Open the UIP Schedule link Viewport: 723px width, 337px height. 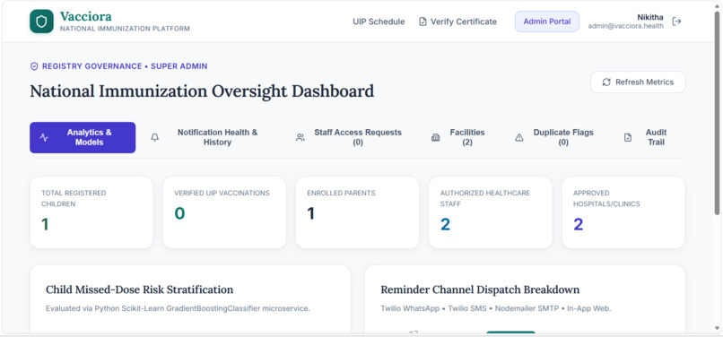(x=379, y=22)
